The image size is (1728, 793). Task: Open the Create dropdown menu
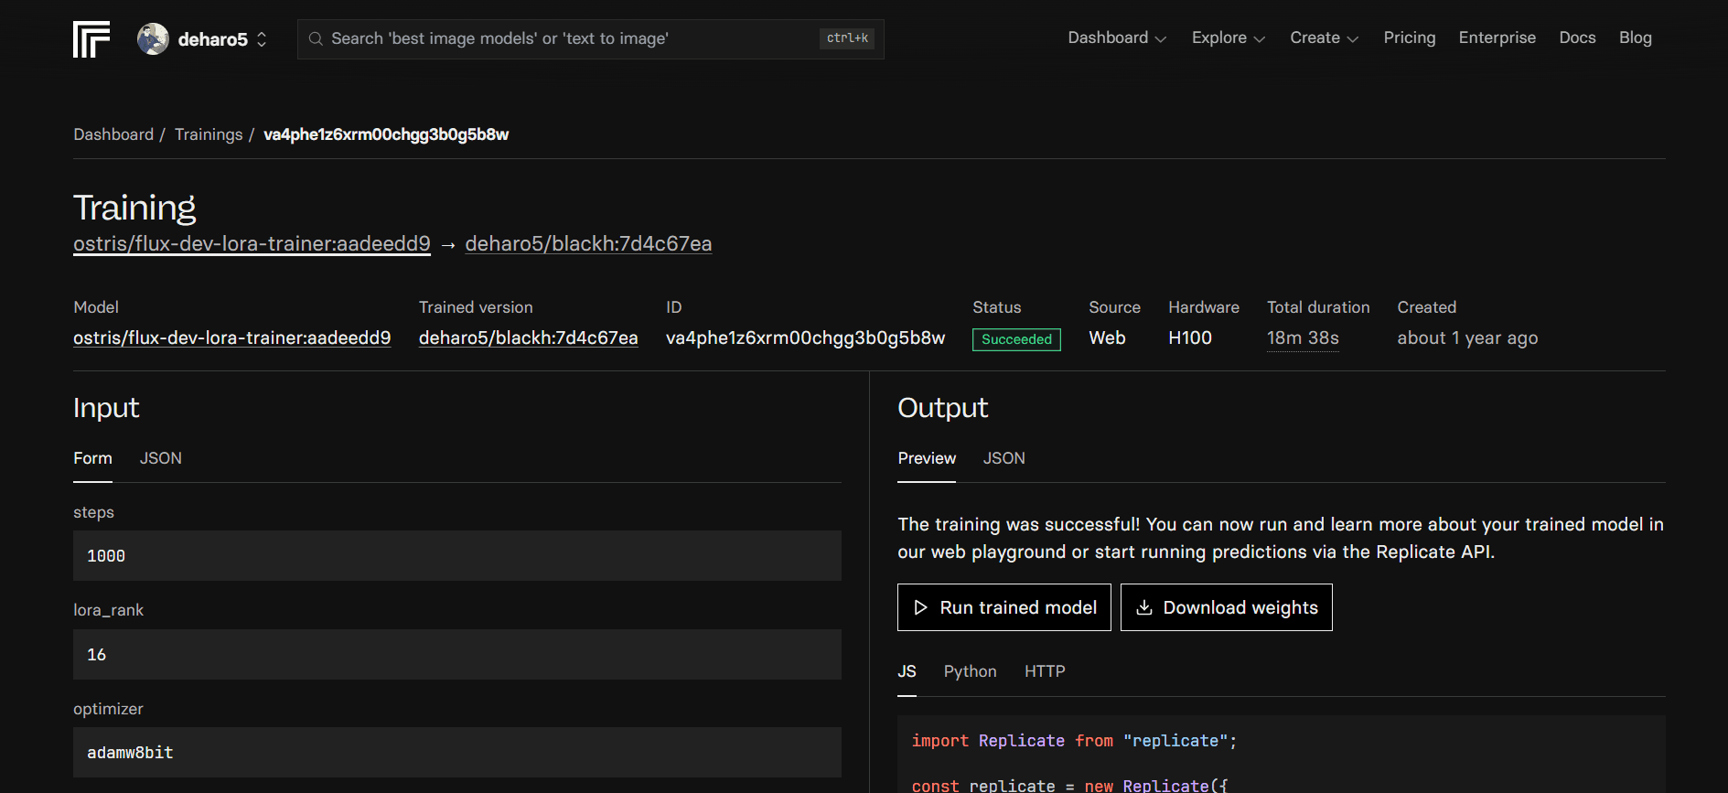pos(1324,38)
